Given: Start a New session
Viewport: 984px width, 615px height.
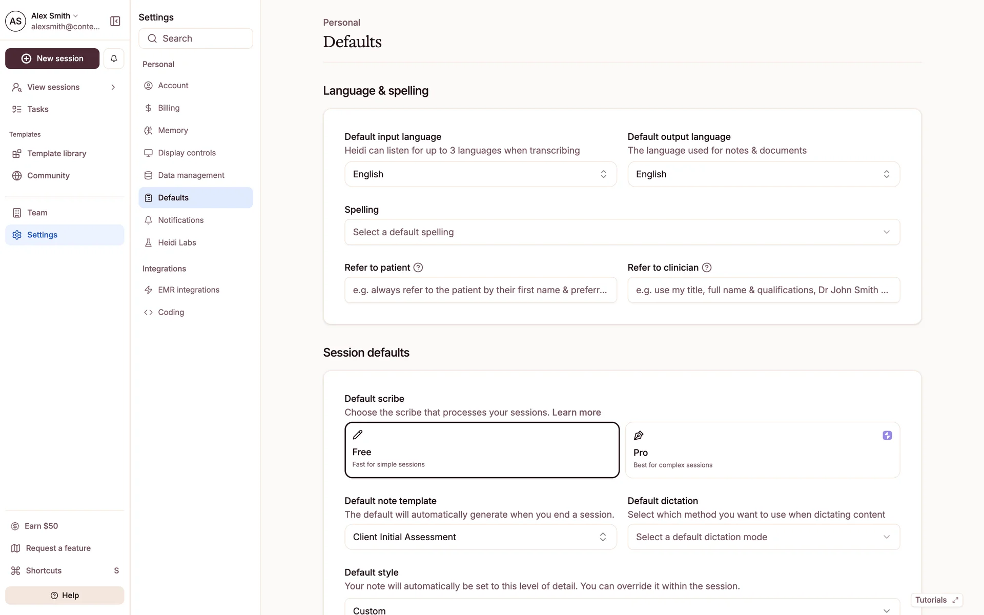Looking at the screenshot, I should pyautogui.click(x=52, y=58).
